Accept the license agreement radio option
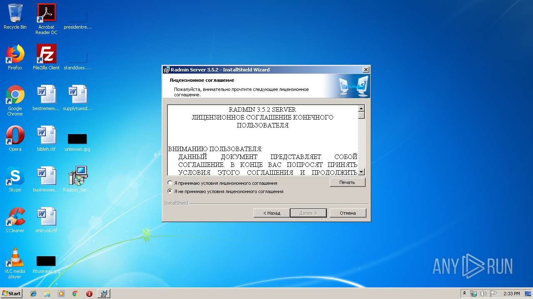Image resolution: width=533 pixels, height=299 pixels. (x=169, y=183)
